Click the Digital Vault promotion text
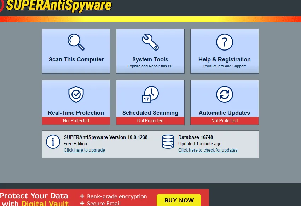Image resolution: width=301 pixels, height=206 pixels. click(x=45, y=203)
